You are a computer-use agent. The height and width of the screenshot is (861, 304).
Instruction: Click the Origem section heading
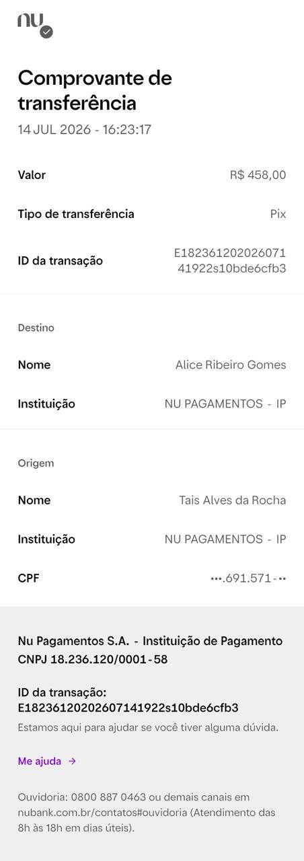coord(36,463)
